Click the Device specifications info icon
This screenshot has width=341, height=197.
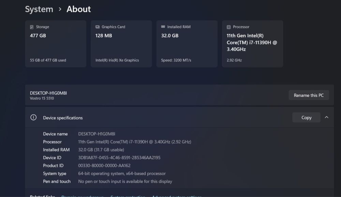point(33,118)
